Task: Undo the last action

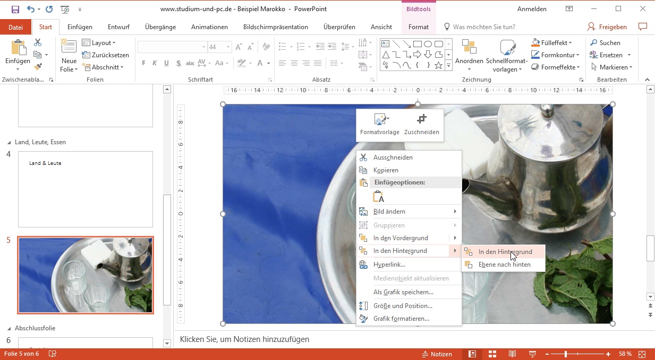Action: [31, 9]
